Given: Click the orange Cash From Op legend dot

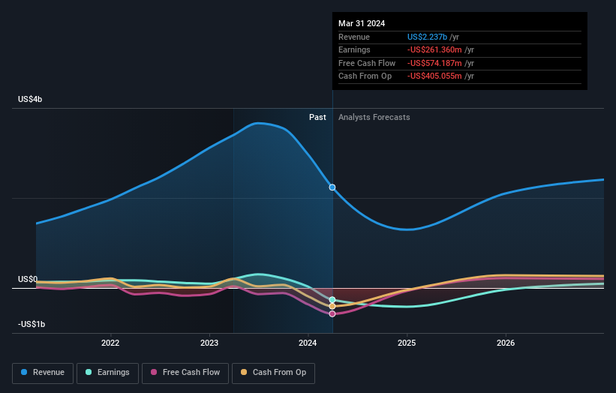Looking at the screenshot, I should tap(244, 372).
